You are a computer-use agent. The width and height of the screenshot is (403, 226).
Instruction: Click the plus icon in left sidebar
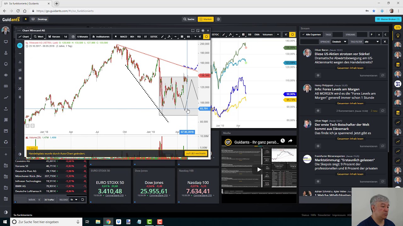pos(6,154)
